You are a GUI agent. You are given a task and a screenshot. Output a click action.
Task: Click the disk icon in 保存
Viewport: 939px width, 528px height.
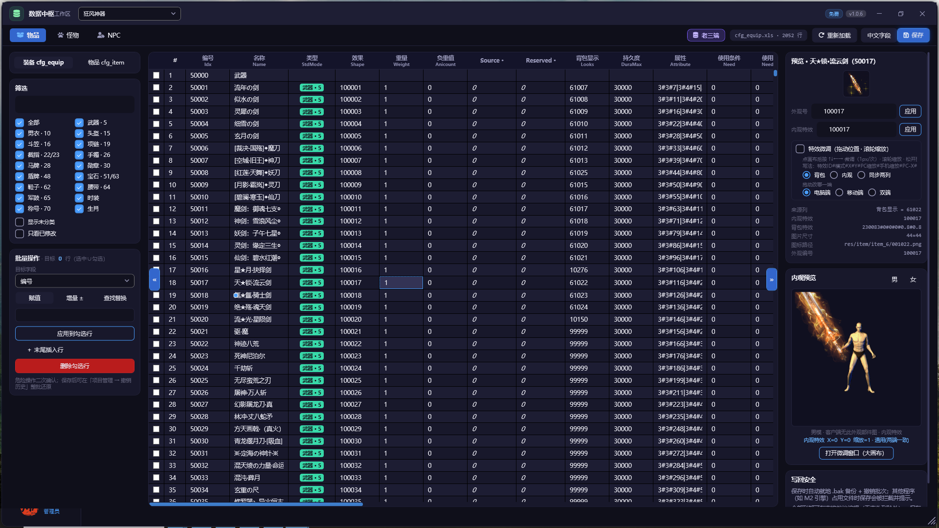pos(906,35)
